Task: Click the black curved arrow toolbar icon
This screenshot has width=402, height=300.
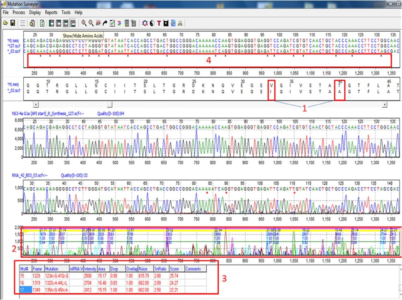Action: point(105,23)
